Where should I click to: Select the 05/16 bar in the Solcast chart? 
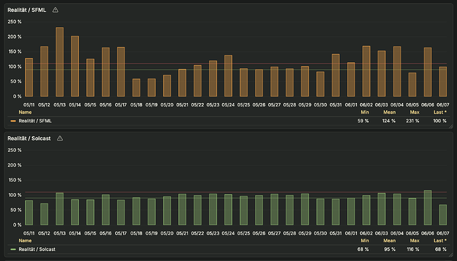tap(105, 210)
